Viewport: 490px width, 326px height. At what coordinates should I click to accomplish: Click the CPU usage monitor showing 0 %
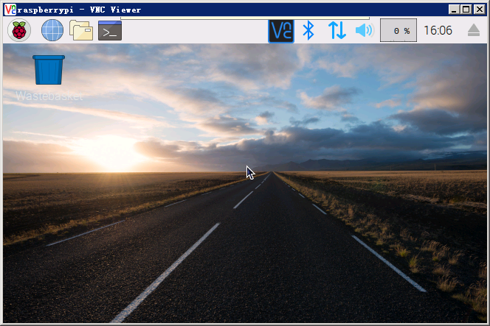pyautogui.click(x=398, y=30)
